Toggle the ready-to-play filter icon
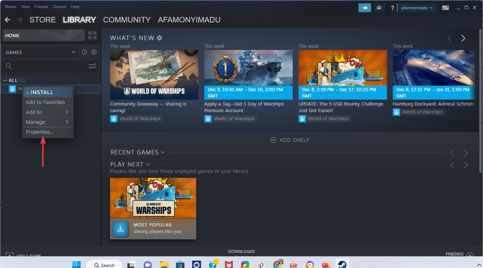 (94, 52)
